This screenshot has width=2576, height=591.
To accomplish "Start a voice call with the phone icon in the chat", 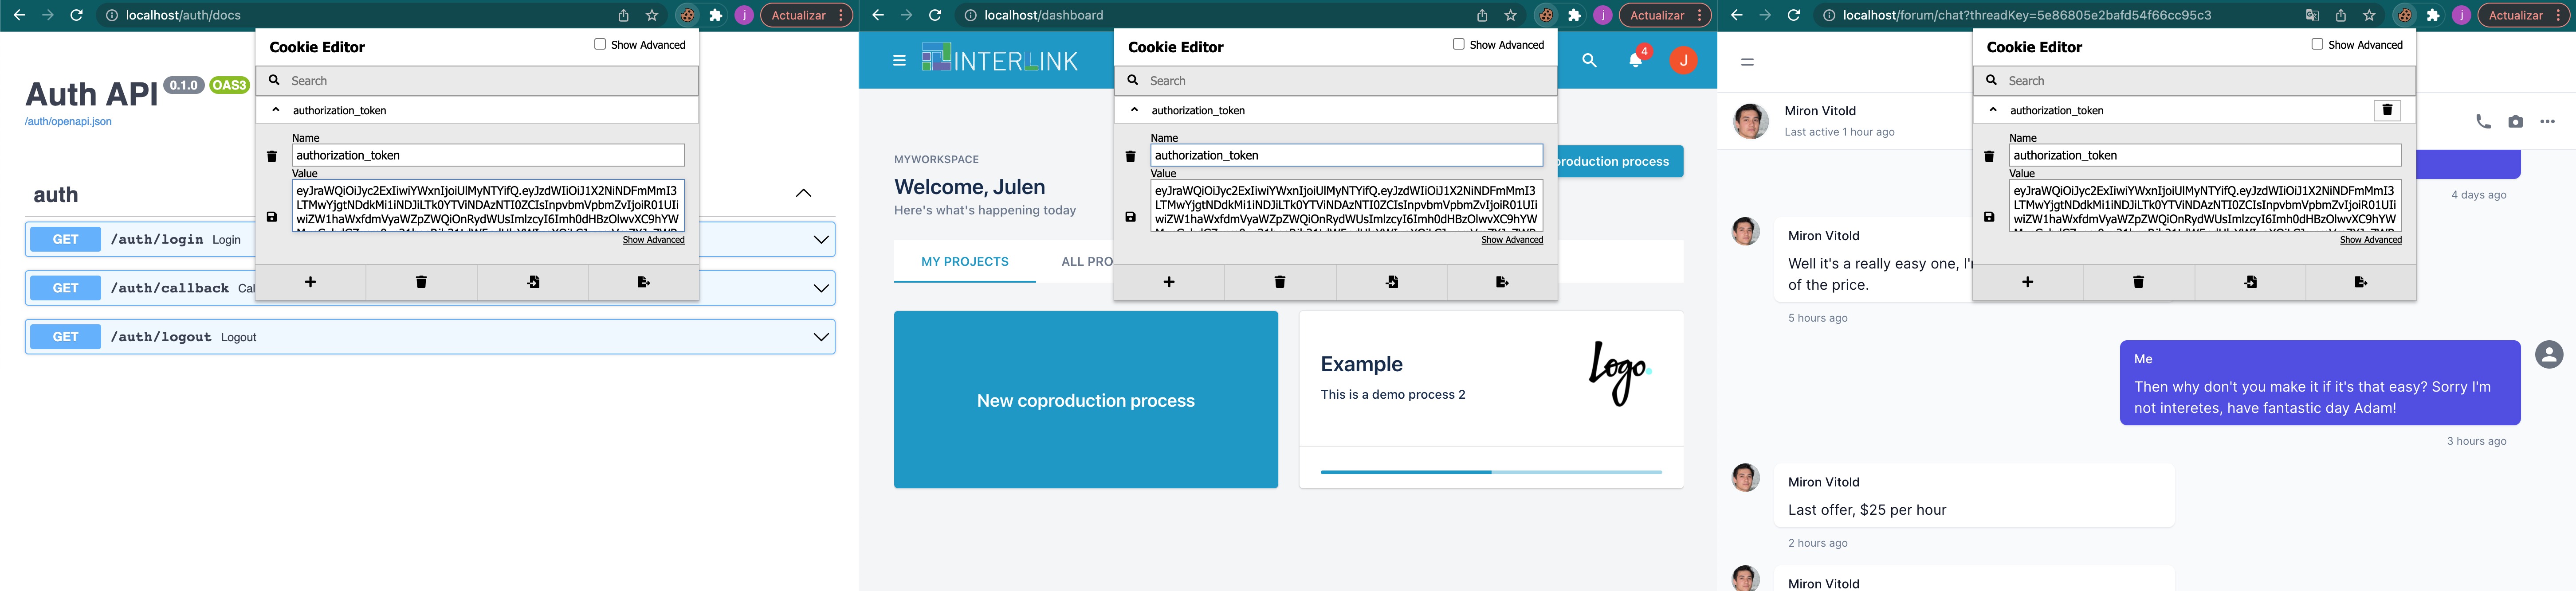I will [2483, 122].
